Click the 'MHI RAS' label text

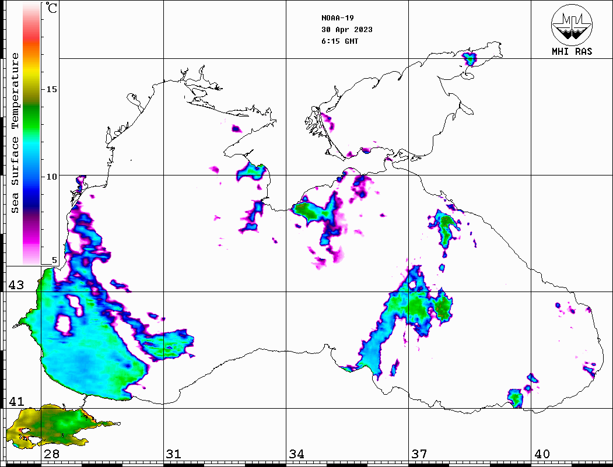point(572,51)
